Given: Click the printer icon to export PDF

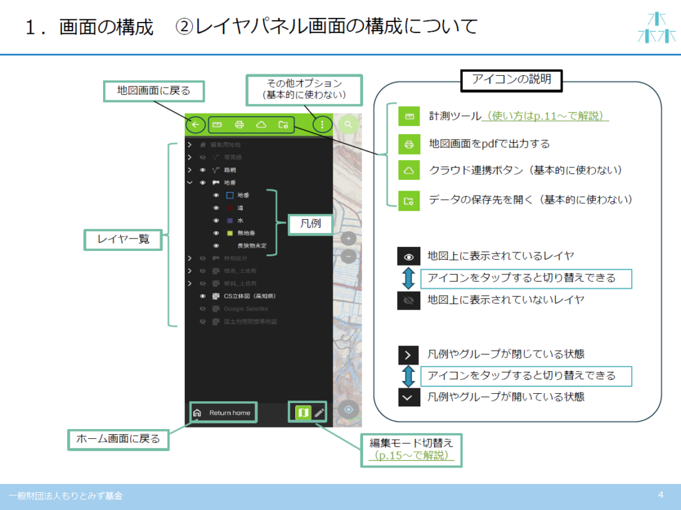Looking at the screenshot, I should point(239,124).
